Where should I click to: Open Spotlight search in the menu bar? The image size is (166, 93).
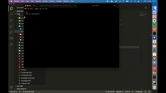click(135, 1)
